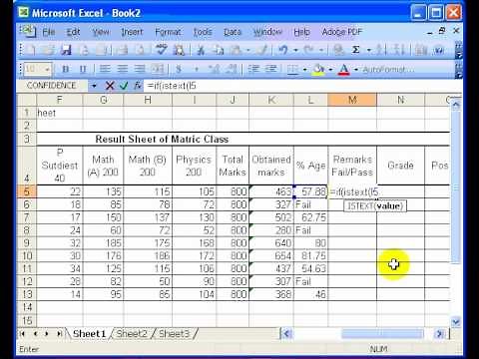Click vertical scrollbar down arrow
Screen dimensions: 479x359
[x=456, y=322]
